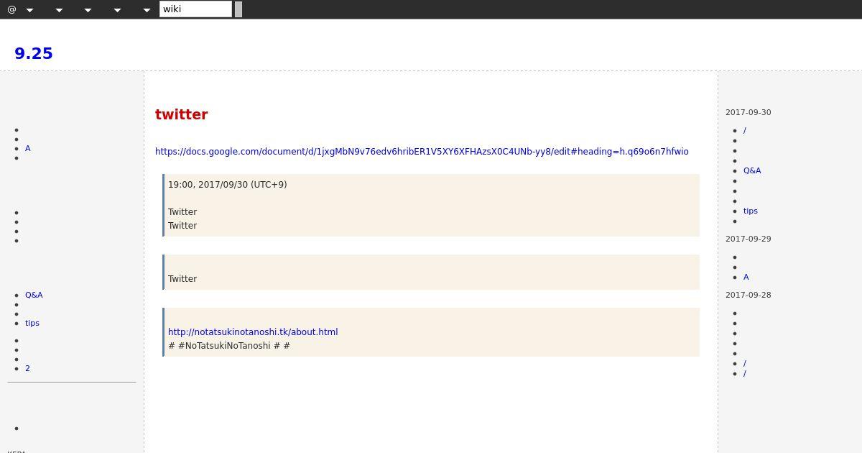This screenshot has width=862, height=453.
Task: Open the third dropdown arrow in top bar
Action: [88, 10]
